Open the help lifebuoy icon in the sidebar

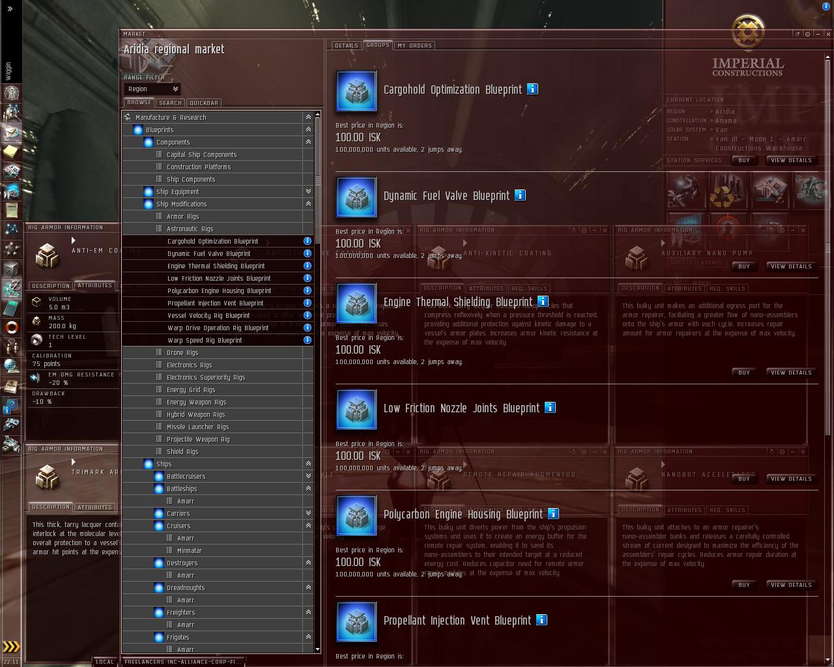click(x=12, y=327)
